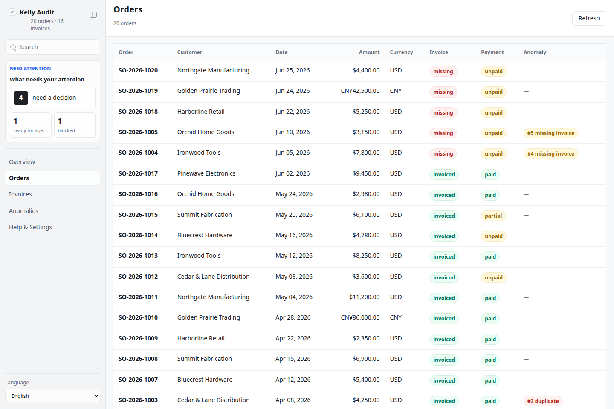
Task: Open the 1 ready for agent card
Action: [x=31, y=125]
